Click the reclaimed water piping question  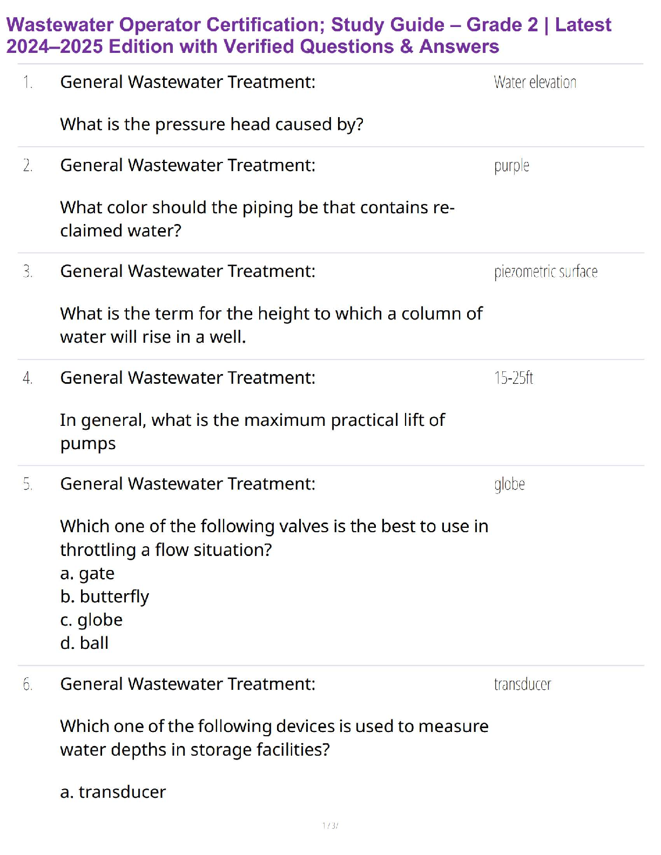coord(257,219)
